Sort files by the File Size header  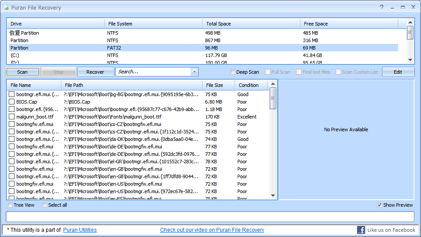point(218,85)
